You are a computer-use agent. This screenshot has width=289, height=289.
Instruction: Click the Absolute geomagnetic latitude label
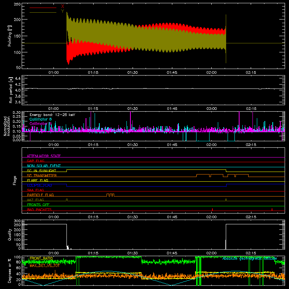(x=250, y=258)
